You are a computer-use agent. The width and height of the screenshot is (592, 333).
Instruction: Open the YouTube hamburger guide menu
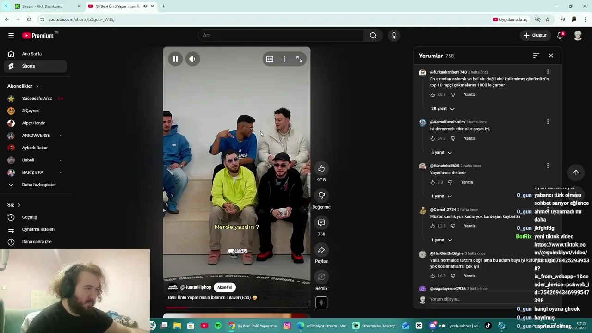pos(11,36)
